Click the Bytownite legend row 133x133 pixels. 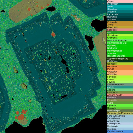(120, 17)
